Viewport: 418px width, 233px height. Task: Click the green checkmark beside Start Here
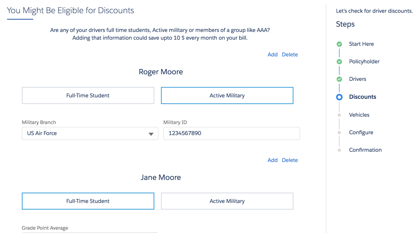(x=339, y=44)
